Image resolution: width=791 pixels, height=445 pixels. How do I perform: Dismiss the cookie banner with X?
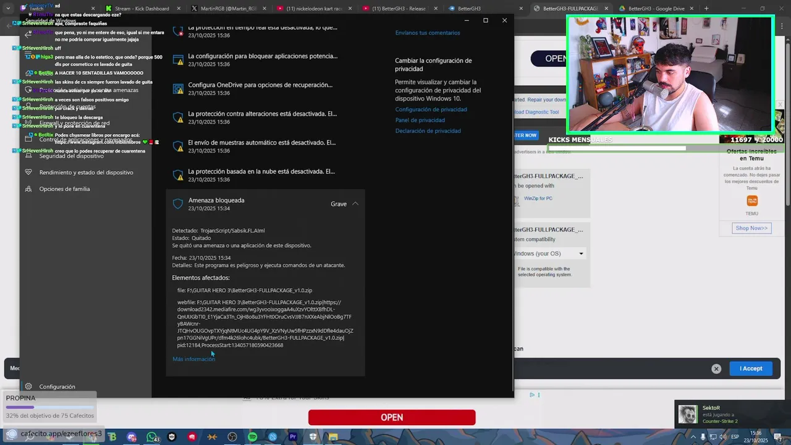(716, 369)
